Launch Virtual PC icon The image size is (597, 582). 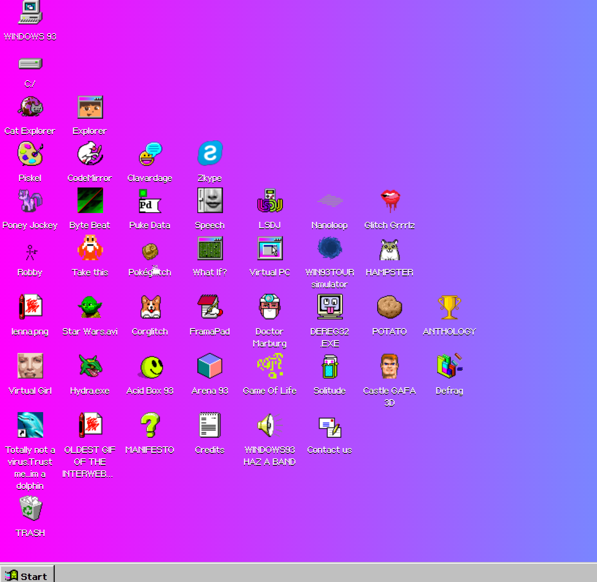click(x=270, y=248)
